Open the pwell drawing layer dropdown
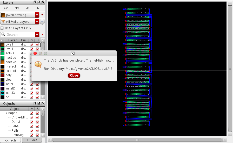Image resolution: width=233 pixels, height=143 pixels. 37,15
